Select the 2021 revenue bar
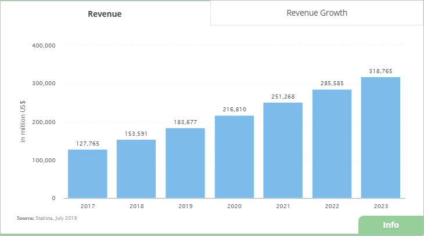Image resolution: width=424 pixels, height=236 pixels. point(283,150)
